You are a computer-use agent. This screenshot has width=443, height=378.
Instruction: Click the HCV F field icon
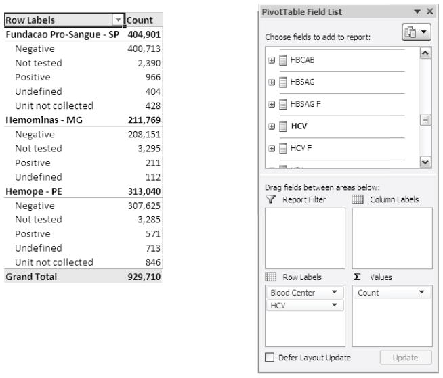(282, 149)
